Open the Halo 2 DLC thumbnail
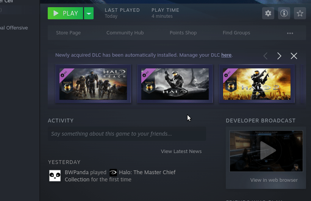The height and width of the screenshot is (201, 311). pos(257,84)
